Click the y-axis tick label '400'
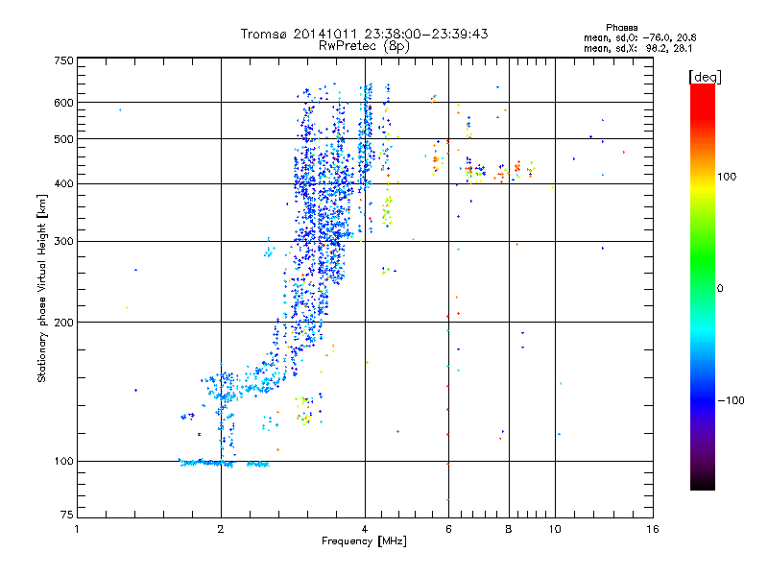 (x=63, y=184)
